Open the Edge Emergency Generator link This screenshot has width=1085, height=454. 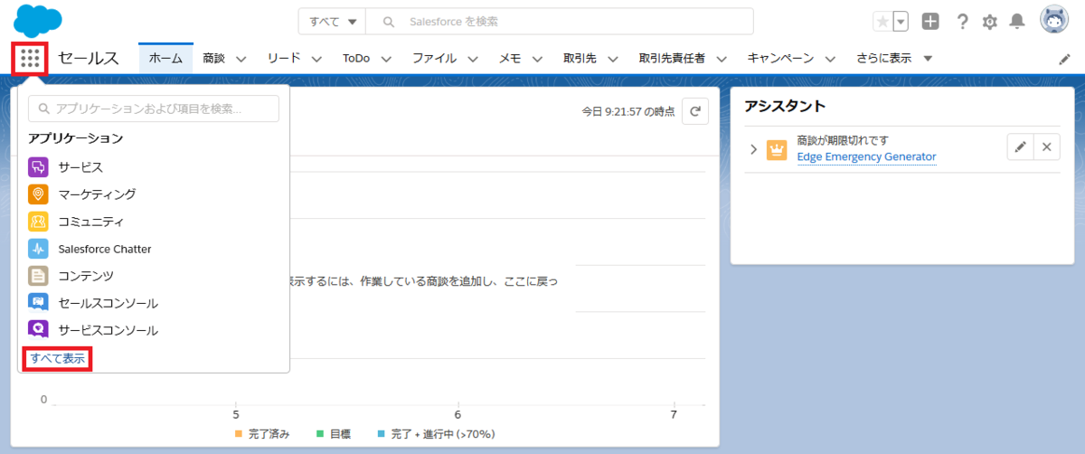pos(866,156)
